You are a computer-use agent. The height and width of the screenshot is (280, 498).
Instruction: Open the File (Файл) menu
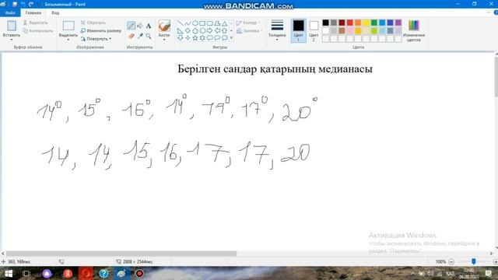point(10,12)
